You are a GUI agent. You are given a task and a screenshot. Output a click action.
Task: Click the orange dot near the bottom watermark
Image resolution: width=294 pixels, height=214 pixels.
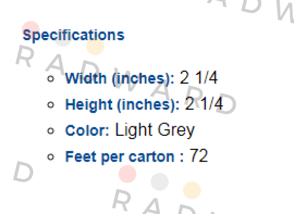click(192, 190)
